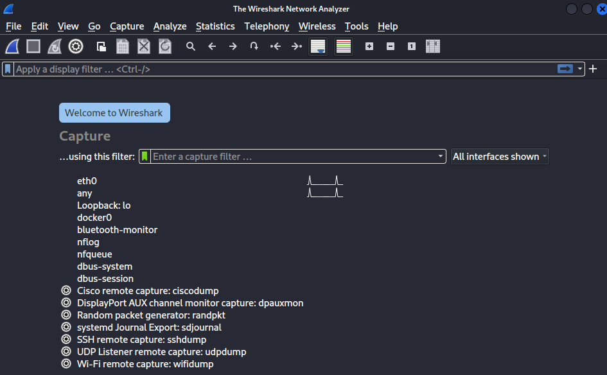
Task: Reload this capture file icon
Action: (165, 46)
